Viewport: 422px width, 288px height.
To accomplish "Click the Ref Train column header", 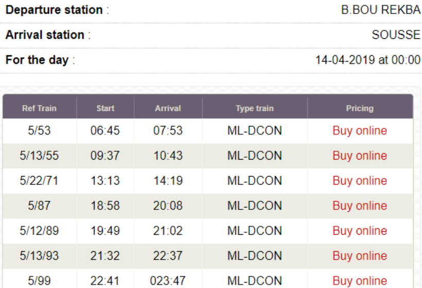I will tap(39, 108).
